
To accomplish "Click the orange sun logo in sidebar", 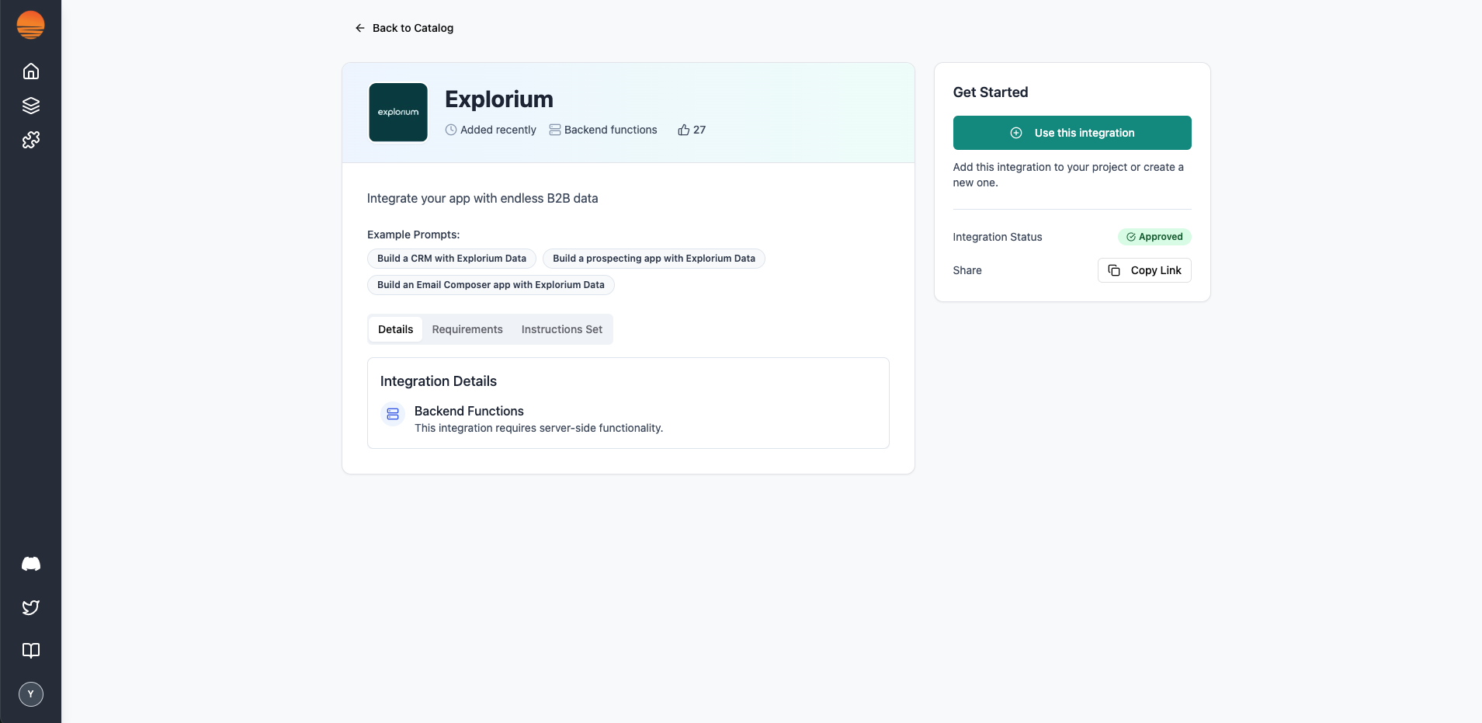I will tap(30, 25).
